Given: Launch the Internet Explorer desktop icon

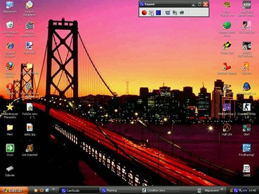Looking at the screenshot, I should pos(10,50).
